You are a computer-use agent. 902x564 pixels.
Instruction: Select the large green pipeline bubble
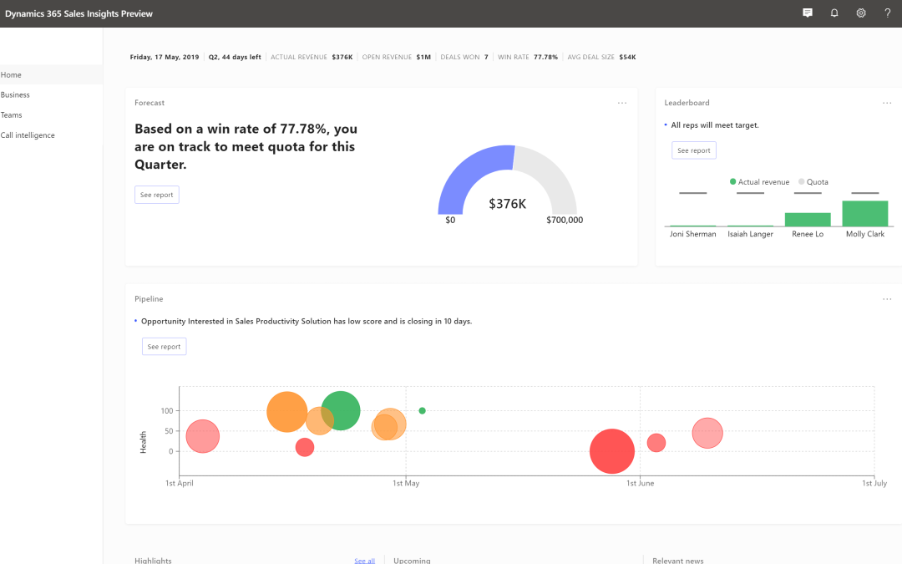pos(342,409)
